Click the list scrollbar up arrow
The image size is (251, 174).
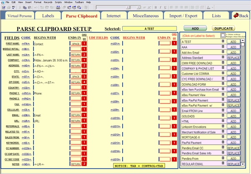243,40
